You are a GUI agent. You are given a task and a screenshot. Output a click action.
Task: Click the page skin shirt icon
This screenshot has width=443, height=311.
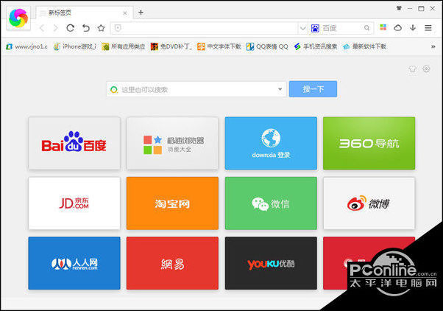coord(413,69)
